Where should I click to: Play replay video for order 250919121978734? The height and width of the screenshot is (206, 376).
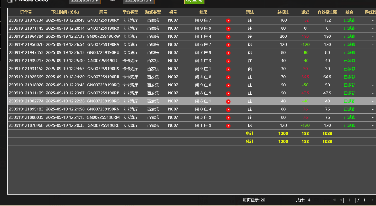[228, 20]
